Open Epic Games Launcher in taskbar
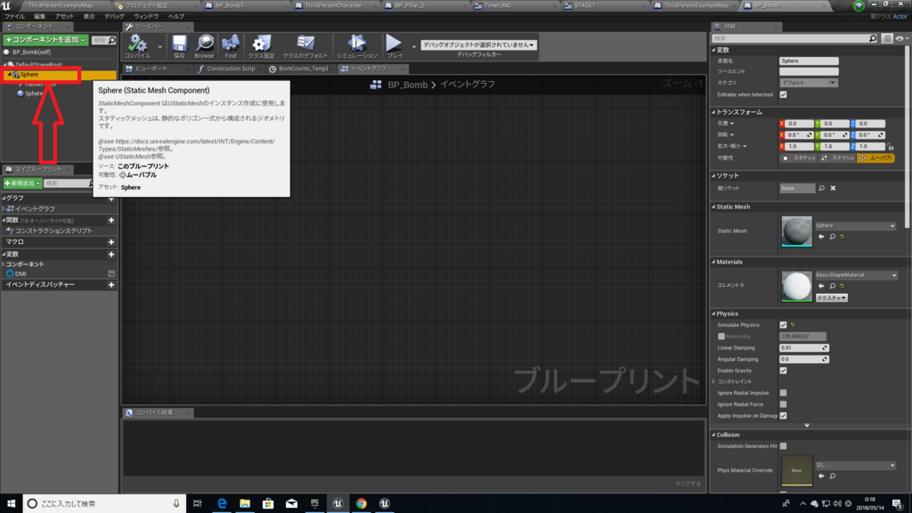The width and height of the screenshot is (912, 513). 314,503
